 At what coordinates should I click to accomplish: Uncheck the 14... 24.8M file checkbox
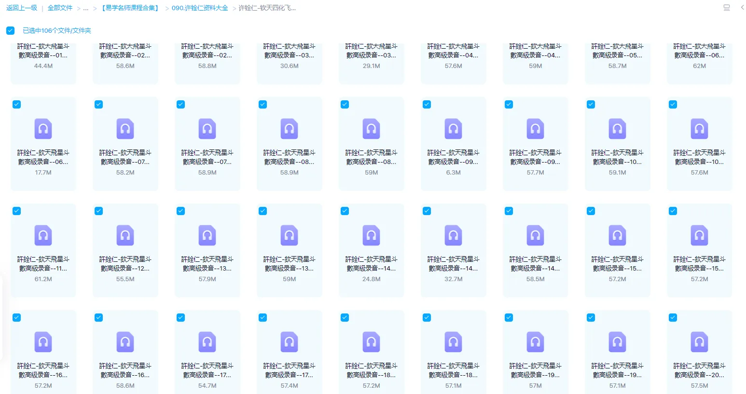point(345,211)
